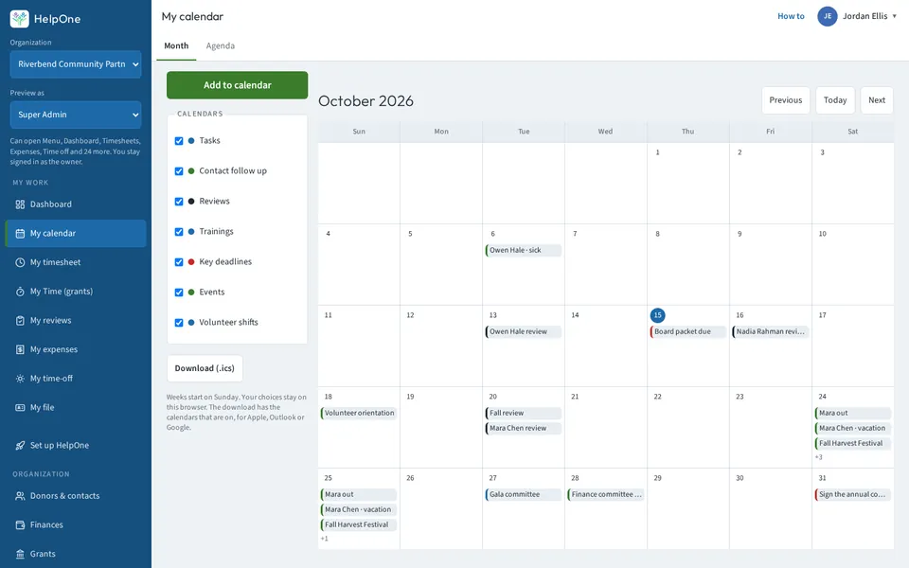
Task: Open the How to link
Action: tap(791, 16)
